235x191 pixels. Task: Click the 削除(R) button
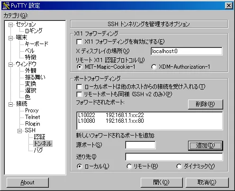pos(206,104)
